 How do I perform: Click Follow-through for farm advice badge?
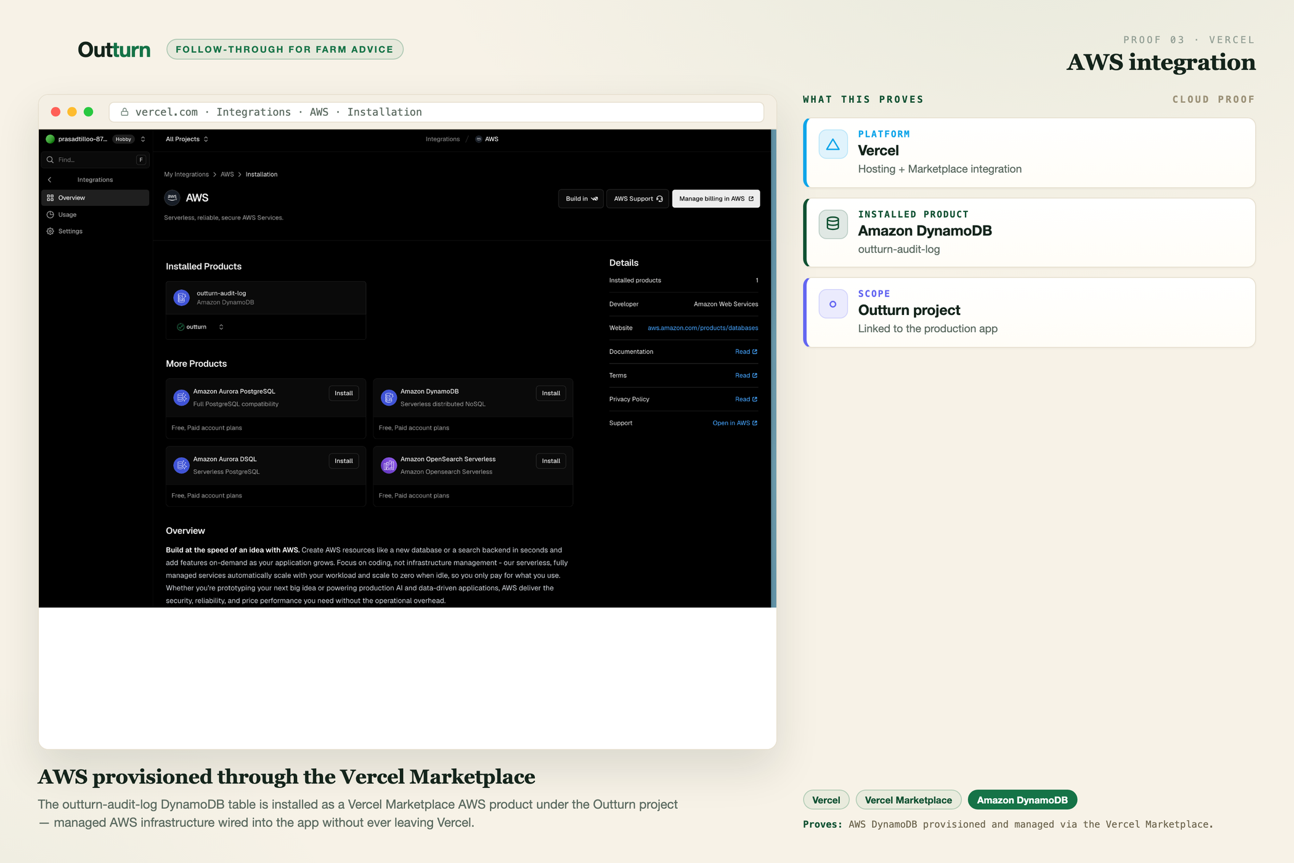(285, 49)
